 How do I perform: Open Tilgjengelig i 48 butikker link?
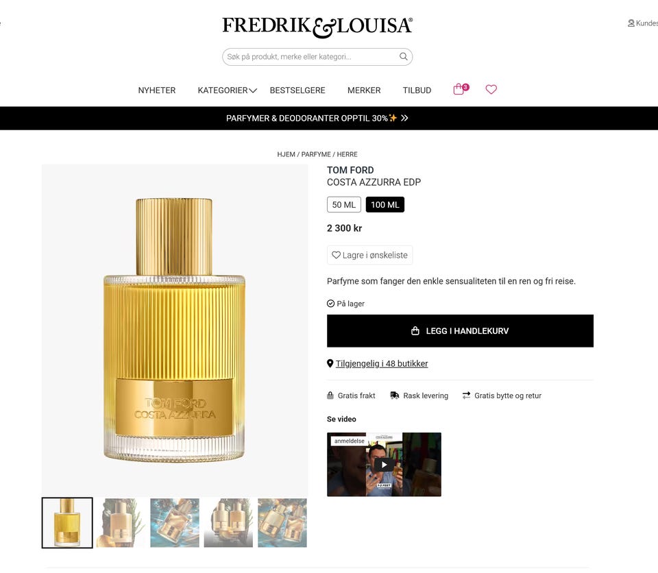382,363
